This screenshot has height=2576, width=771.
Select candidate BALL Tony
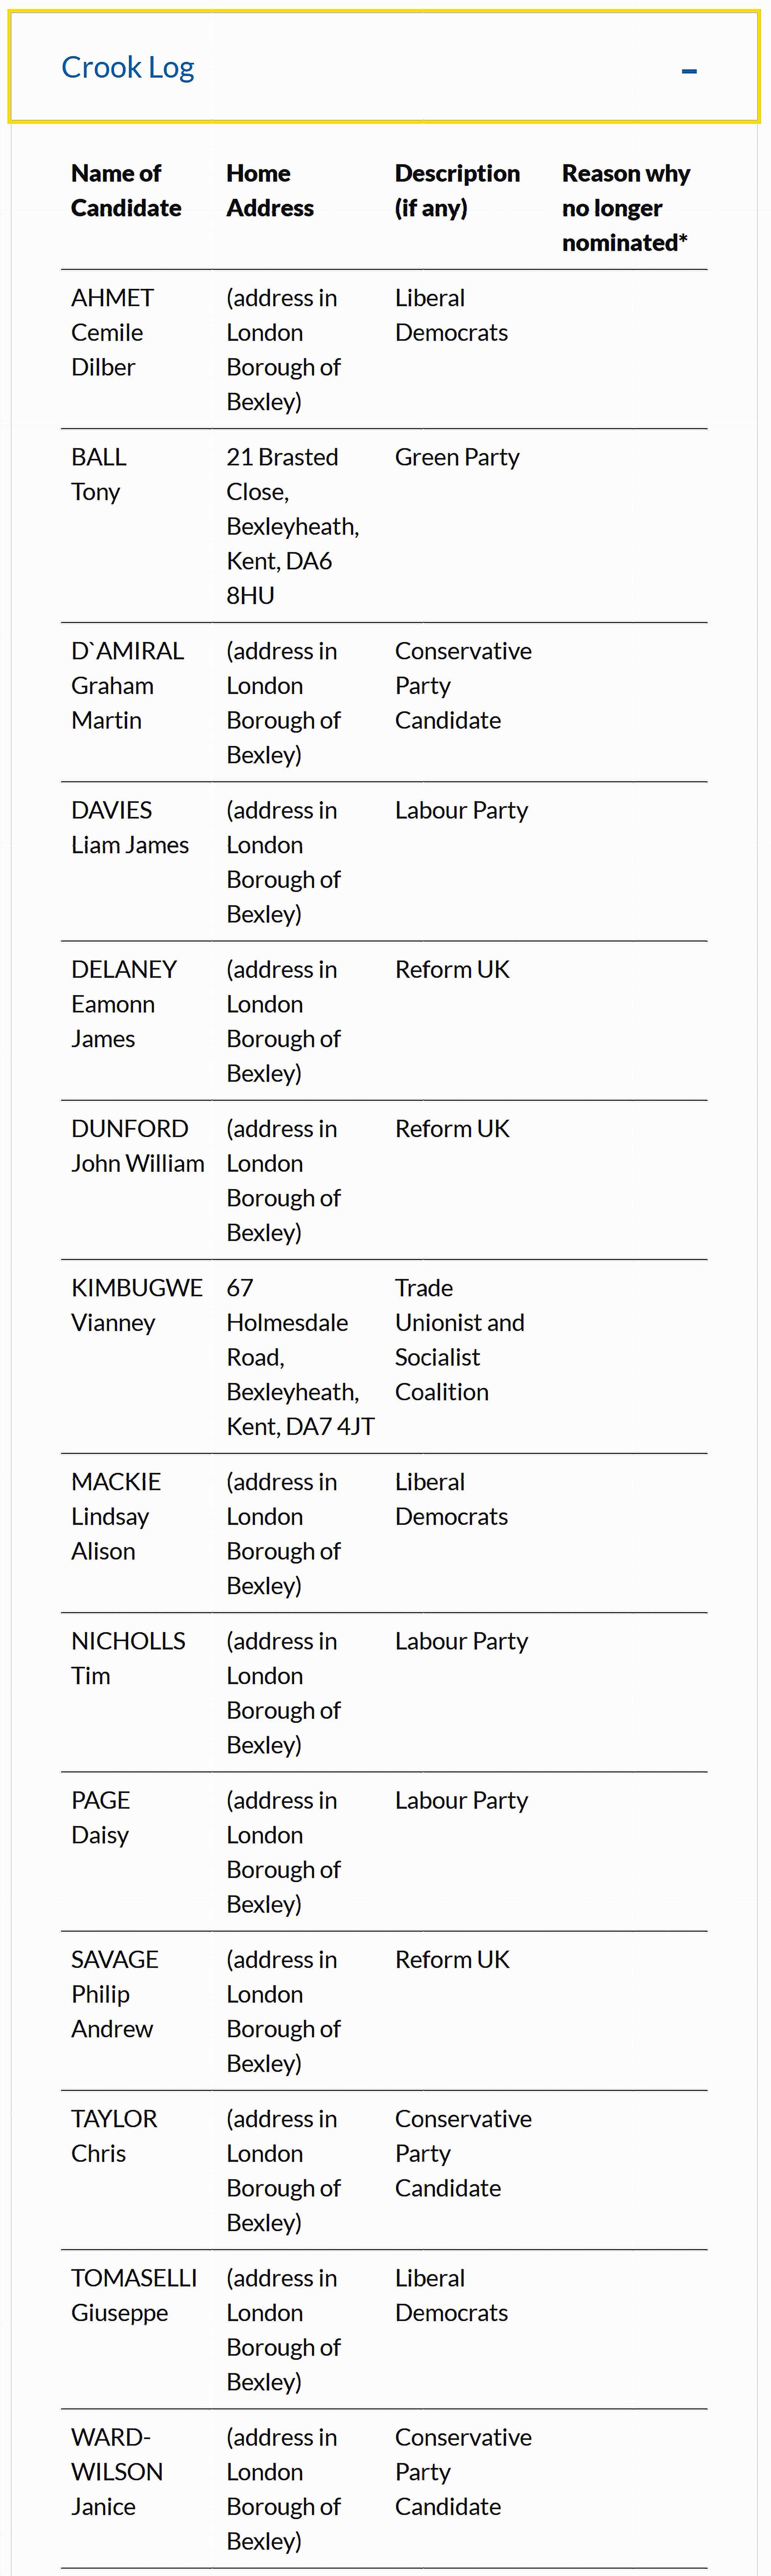click(98, 474)
